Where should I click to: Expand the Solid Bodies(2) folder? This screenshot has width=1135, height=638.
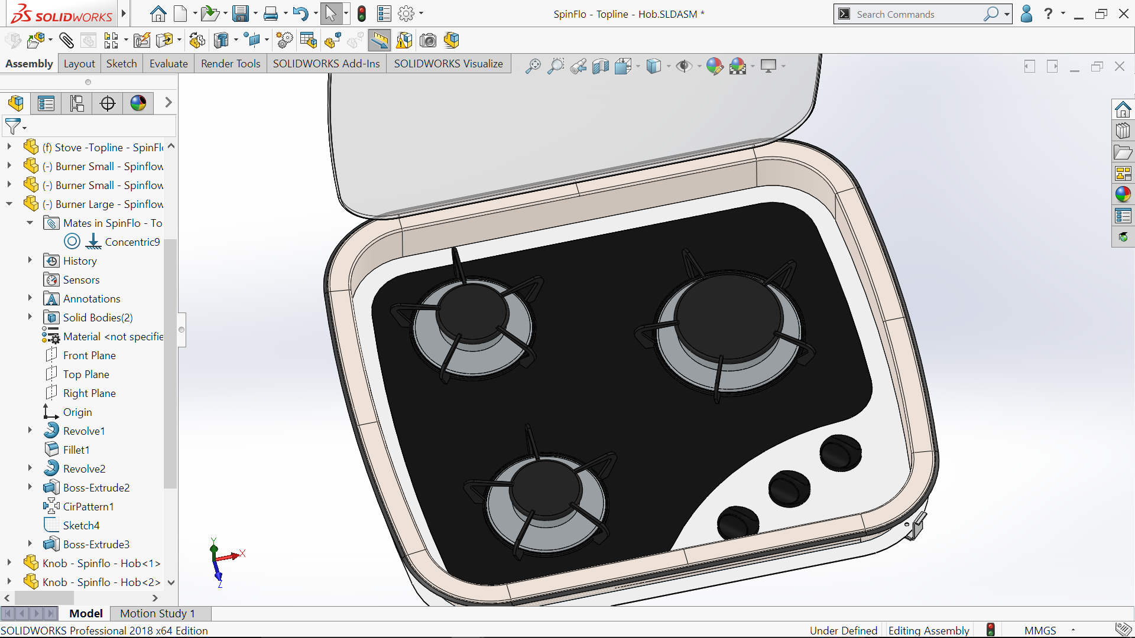click(30, 317)
